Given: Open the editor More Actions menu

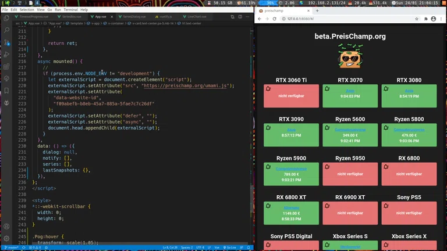Looking at the screenshot, I should click(x=248, y=17).
